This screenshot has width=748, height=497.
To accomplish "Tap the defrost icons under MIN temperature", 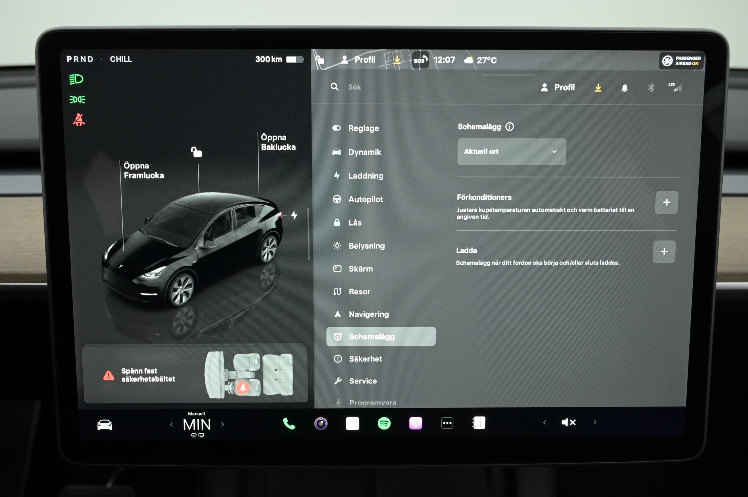I will coord(197,435).
